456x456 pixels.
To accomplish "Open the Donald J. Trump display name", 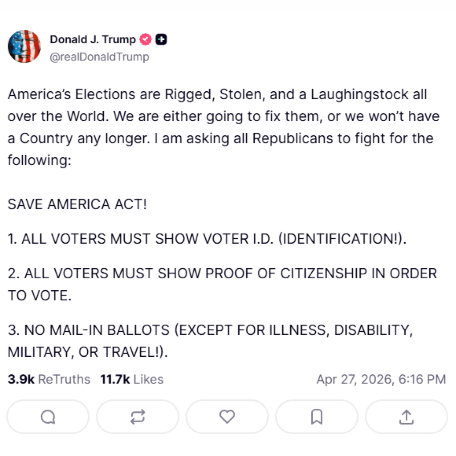I will [x=93, y=40].
